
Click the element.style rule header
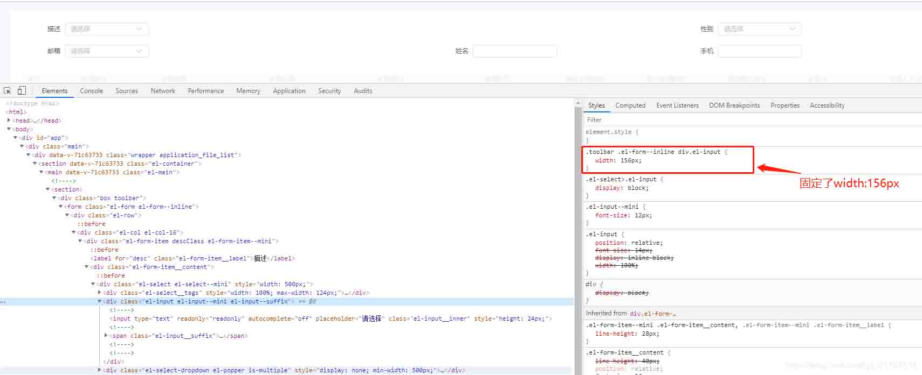[608, 132]
